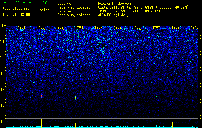Click the 1808 time marker
Image resolution: width=202 pixels, height=128 pixels.
156,28
